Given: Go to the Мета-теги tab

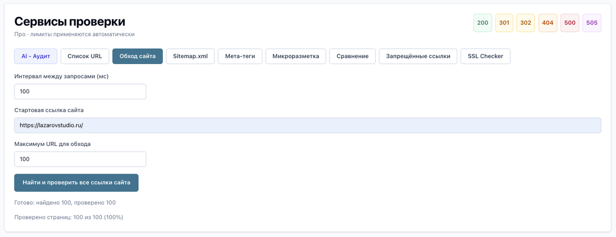Looking at the screenshot, I should pos(240,56).
